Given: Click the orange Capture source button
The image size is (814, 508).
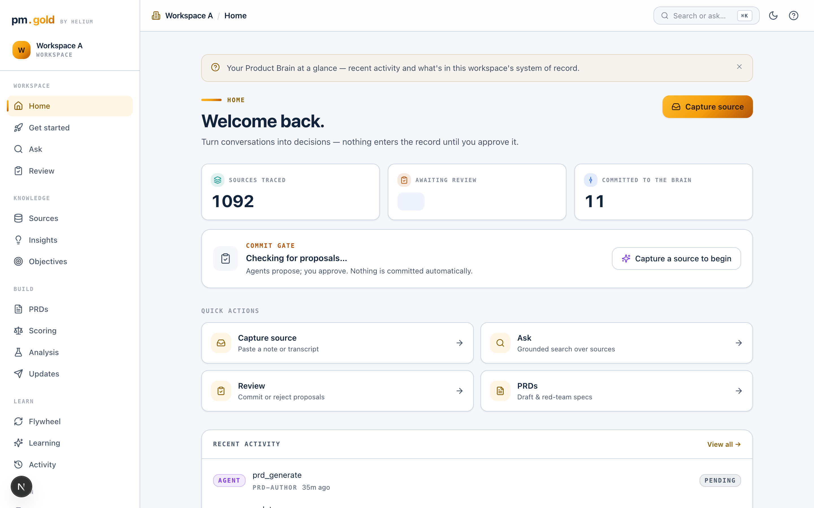Looking at the screenshot, I should (x=707, y=107).
